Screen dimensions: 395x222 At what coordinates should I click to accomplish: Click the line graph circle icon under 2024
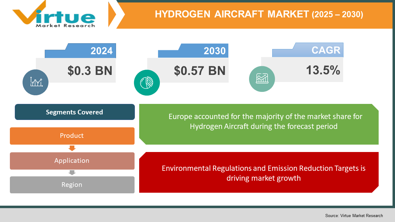click(x=35, y=82)
